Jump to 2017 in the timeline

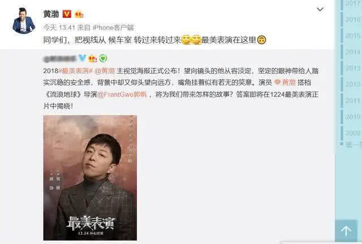[x=353, y=3]
